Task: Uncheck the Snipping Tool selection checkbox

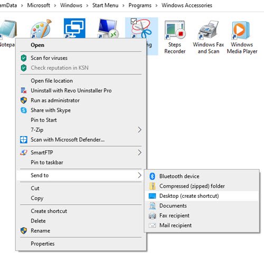Action: (x=134, y=21)
